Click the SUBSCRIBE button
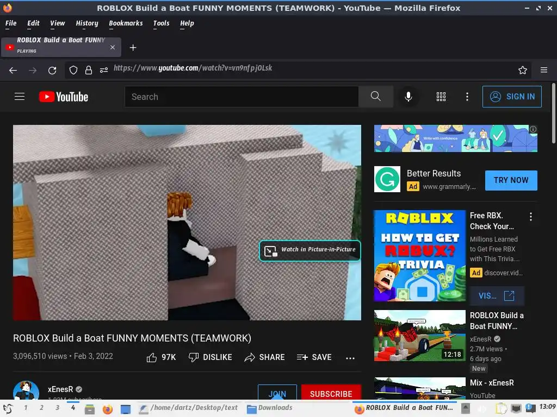Screen dimensions: 557x417 [x=331, y=393]
